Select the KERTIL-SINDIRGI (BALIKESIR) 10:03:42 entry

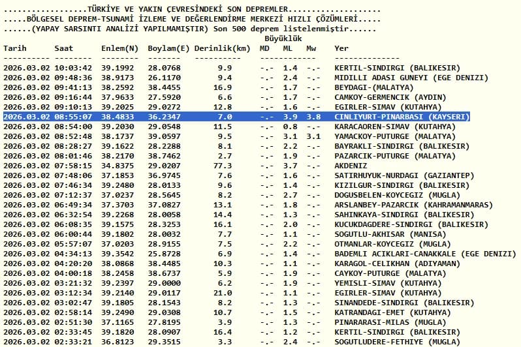[232, 68]
